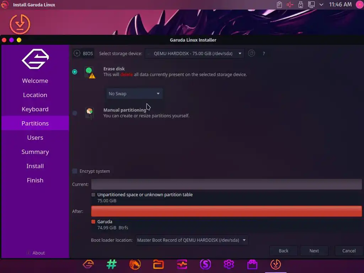Open the Garuda welcome icon in dock
This screenshot has height=273, width=364.
[x=88, y=264]
